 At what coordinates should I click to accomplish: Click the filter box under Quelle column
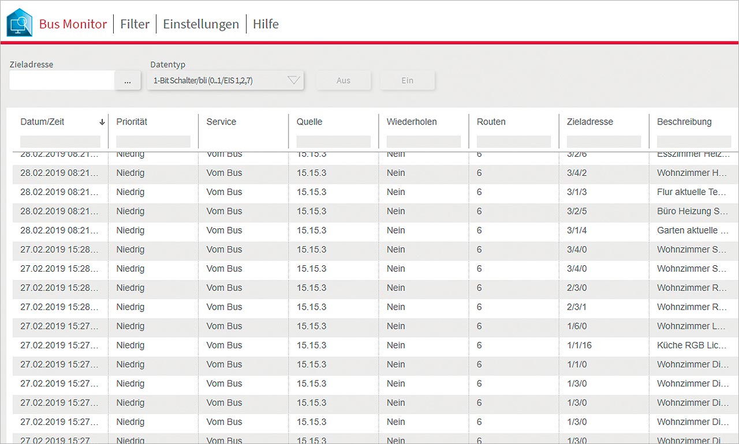[333, 141]
